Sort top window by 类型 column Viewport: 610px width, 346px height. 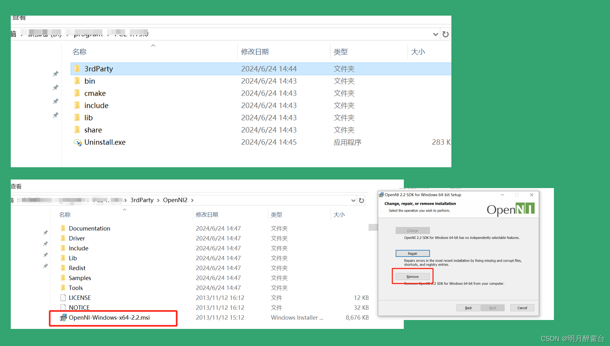pos(341,52)
